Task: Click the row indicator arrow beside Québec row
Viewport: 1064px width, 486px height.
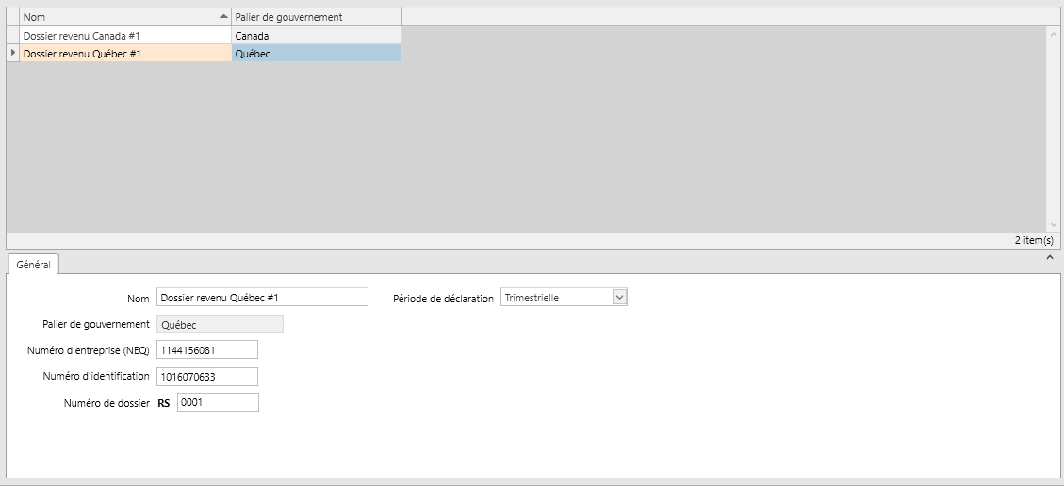Action: point(13,53)
